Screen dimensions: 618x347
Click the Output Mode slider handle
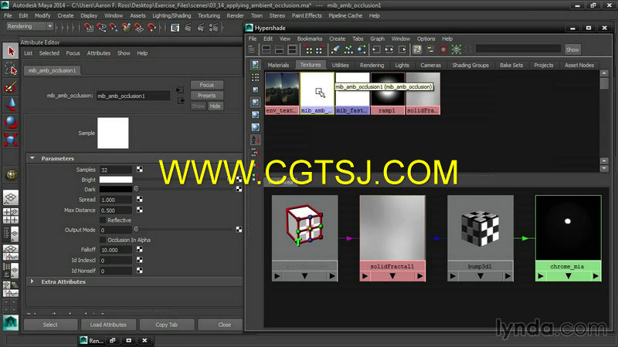click(137, 230)
